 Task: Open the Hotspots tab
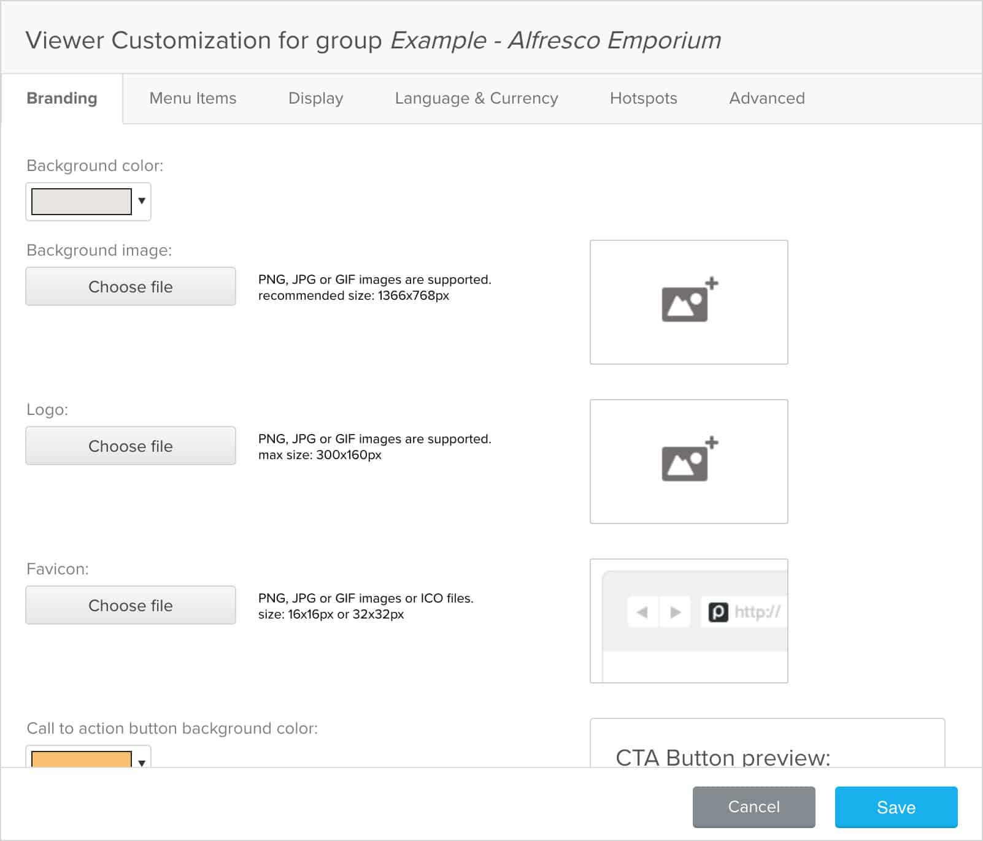pos(643,98)
